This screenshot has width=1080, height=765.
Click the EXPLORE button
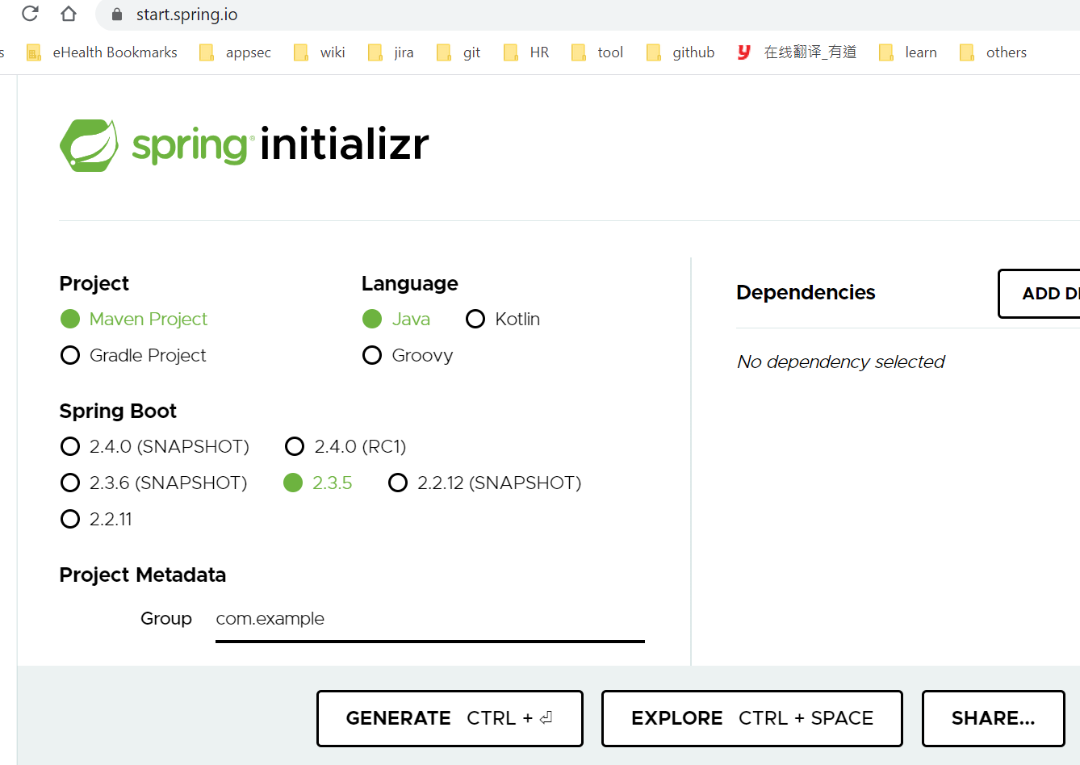[752, 718]
